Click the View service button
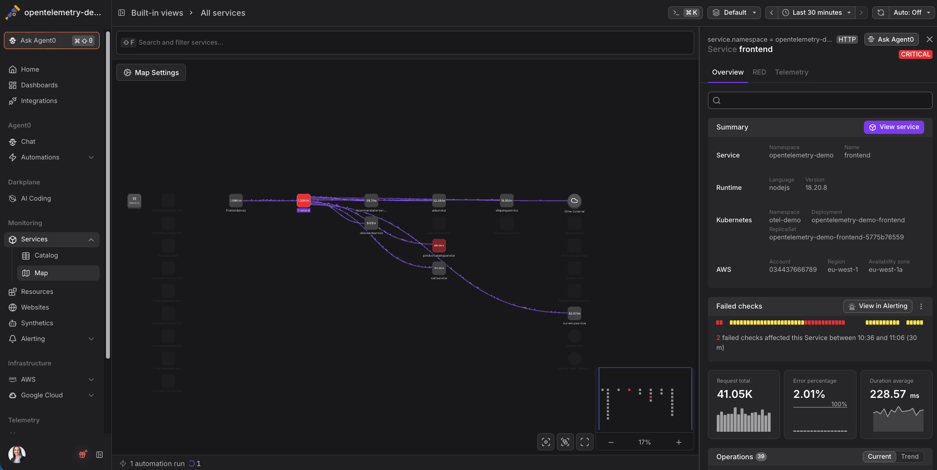937x470 pixels. click(x=894, y=127)
